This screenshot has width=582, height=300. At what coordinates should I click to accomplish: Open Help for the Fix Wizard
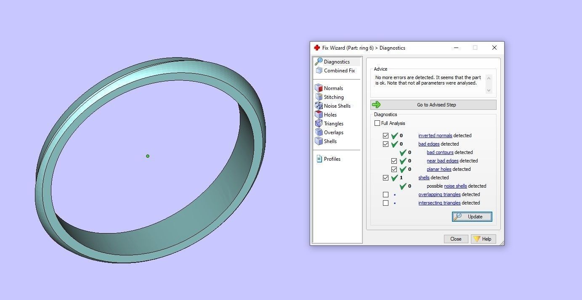[x=483, y=239]
